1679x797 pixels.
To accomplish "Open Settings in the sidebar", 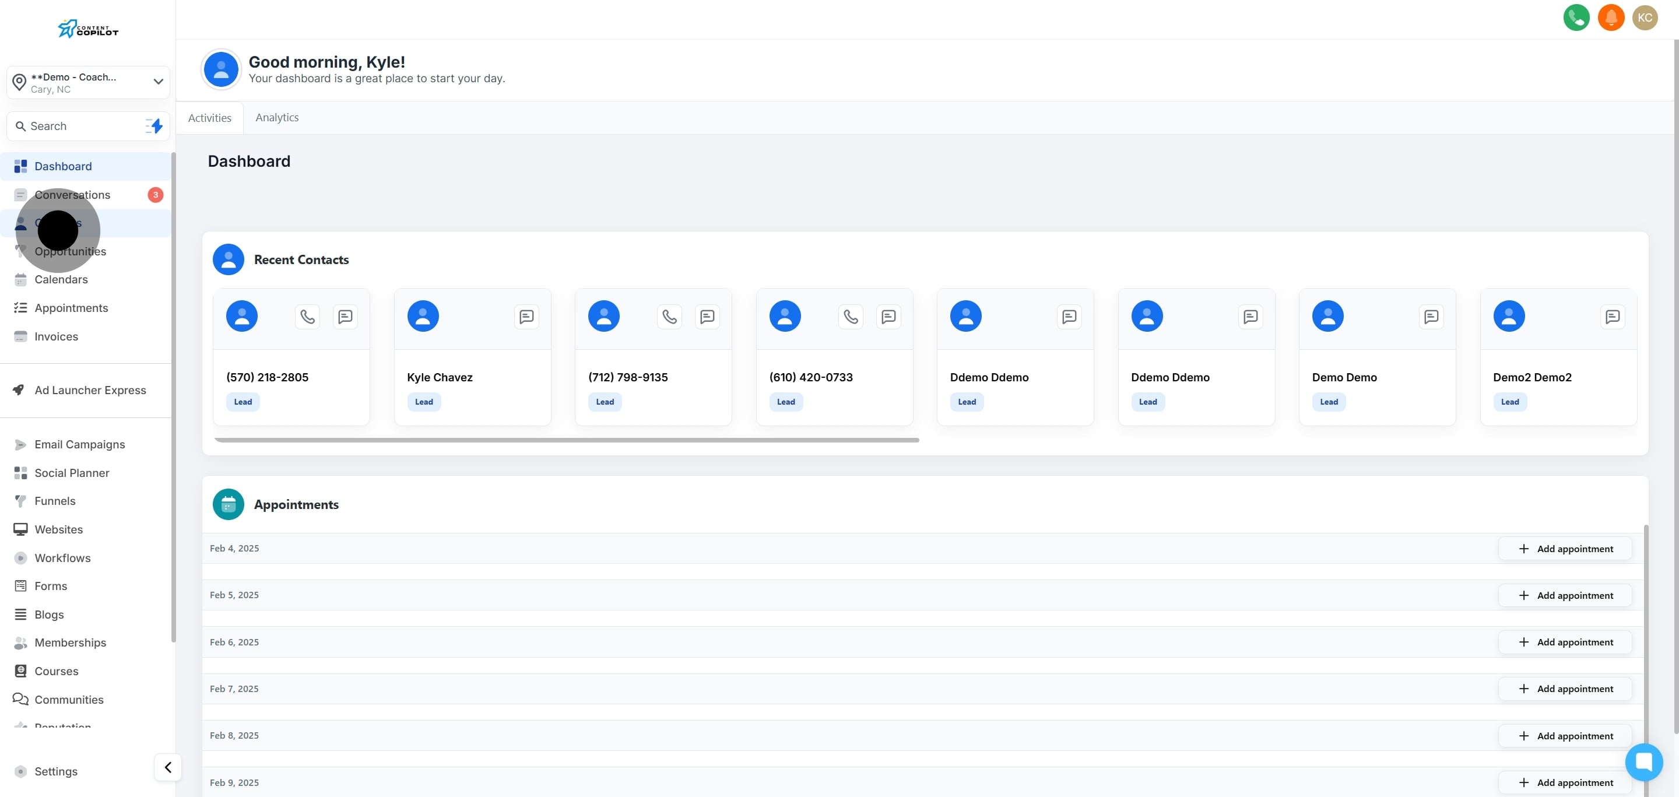I will pyautogui.click(x=55, y=771).
